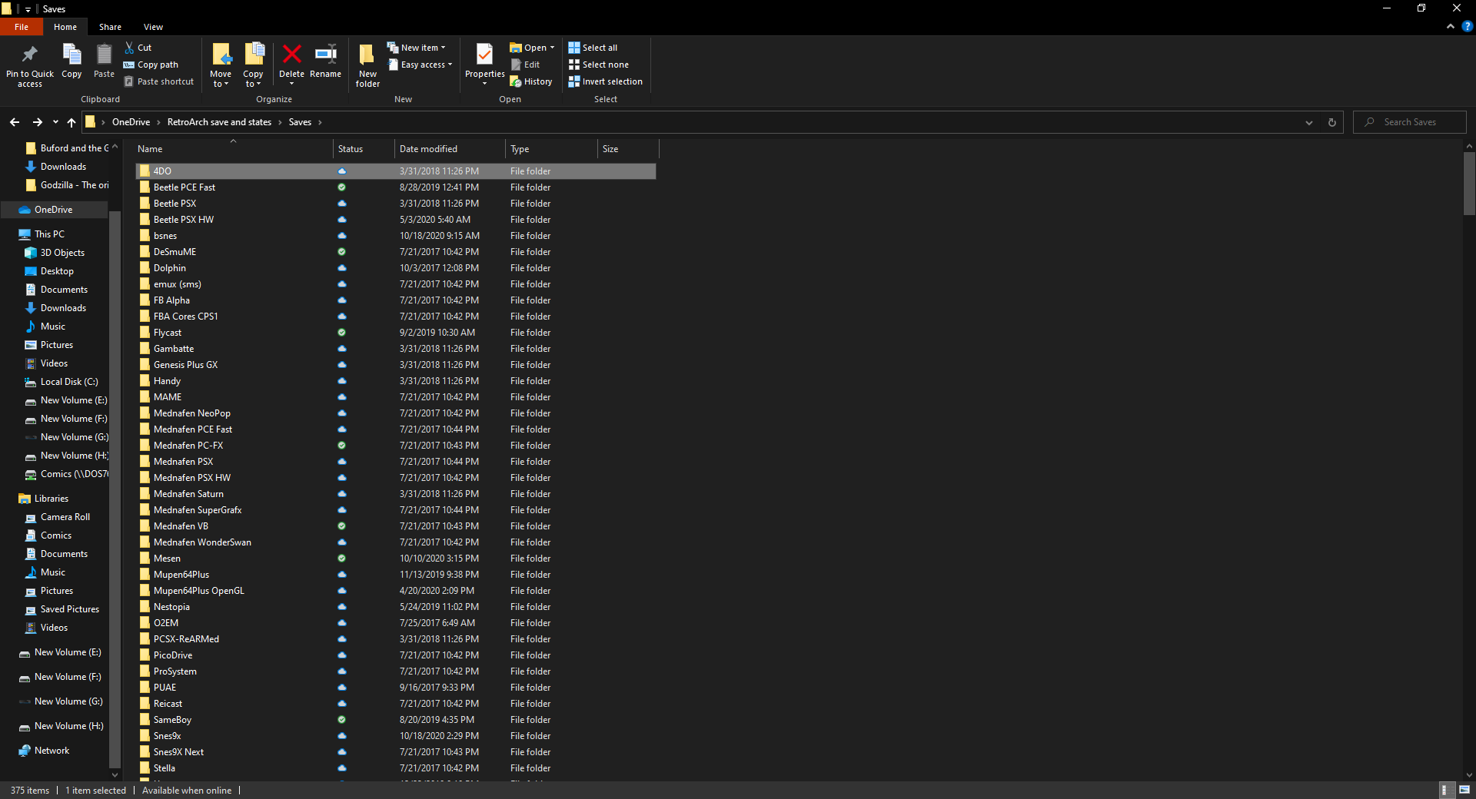1476x799 pixels.
Task: Click Copy path in the ribbon
Action: click(x=151, y=65)
